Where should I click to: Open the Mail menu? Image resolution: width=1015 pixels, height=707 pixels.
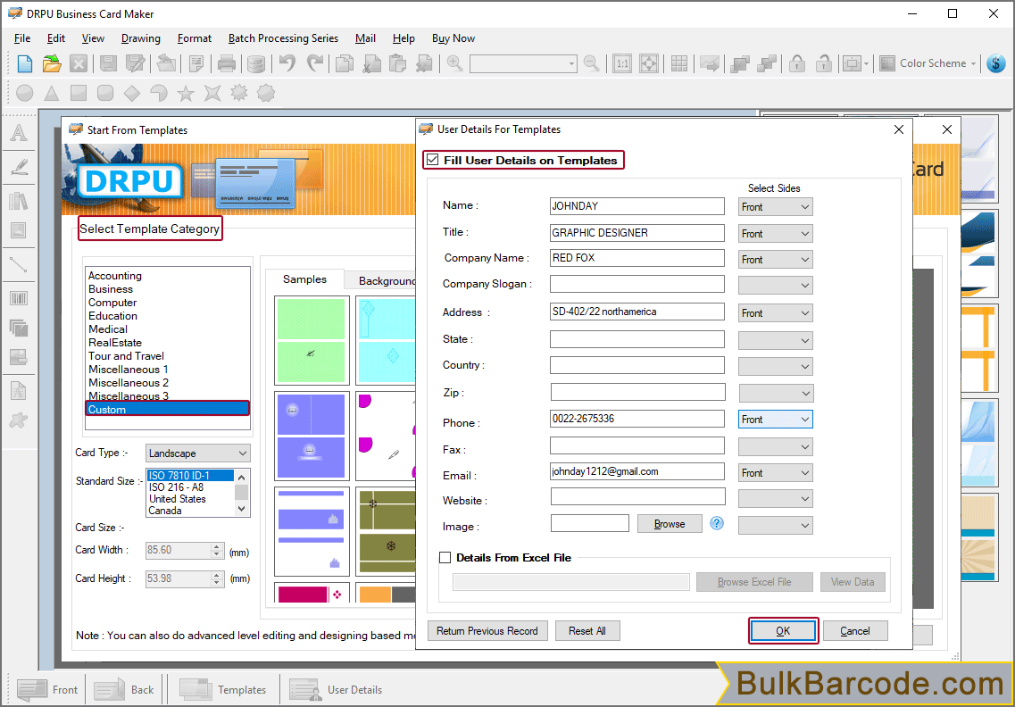[x=365, y=38]
